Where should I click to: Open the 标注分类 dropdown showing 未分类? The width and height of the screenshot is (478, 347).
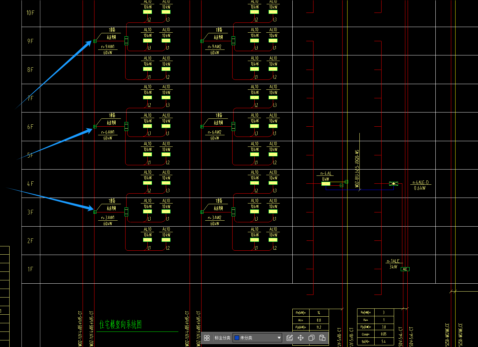[257, 338]
